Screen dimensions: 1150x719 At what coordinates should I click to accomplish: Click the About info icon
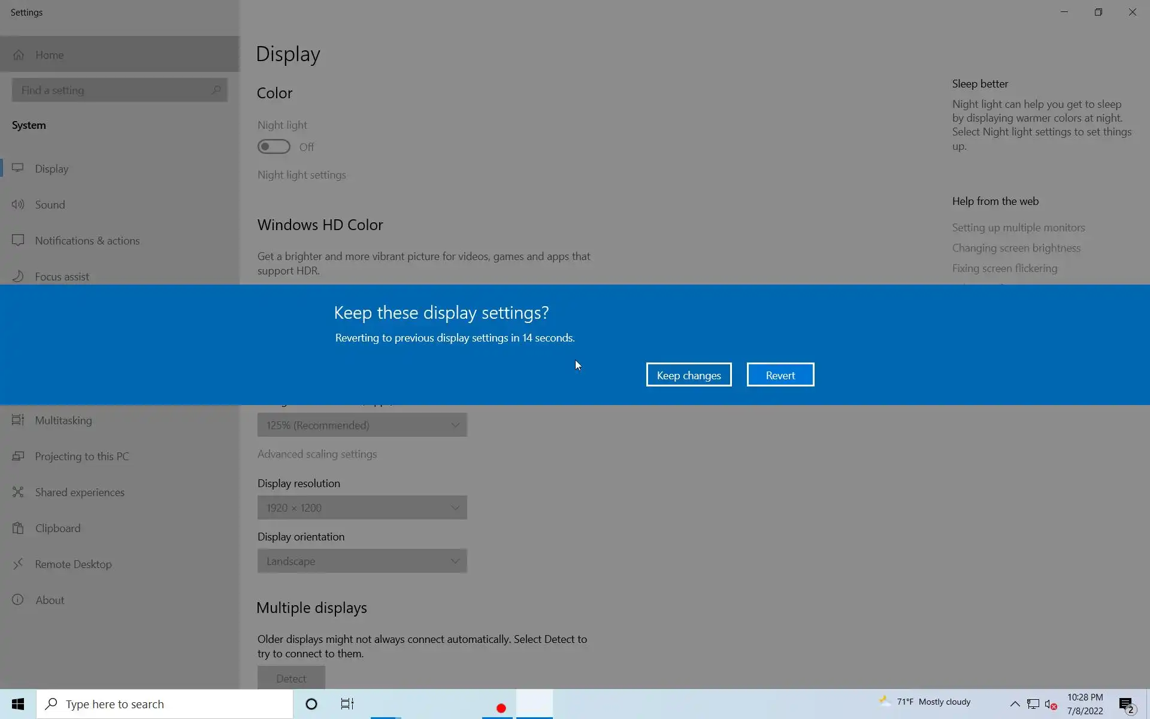tap(18, 600)
